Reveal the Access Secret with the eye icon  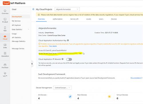pyautogui.click(x=80, y=54)
